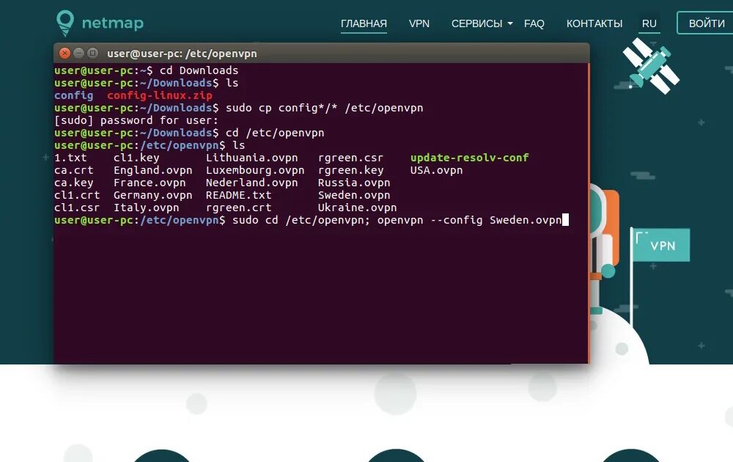Click rgreen.crt in the listing
Screen dimensions: 733x462
tap(238, 208)
